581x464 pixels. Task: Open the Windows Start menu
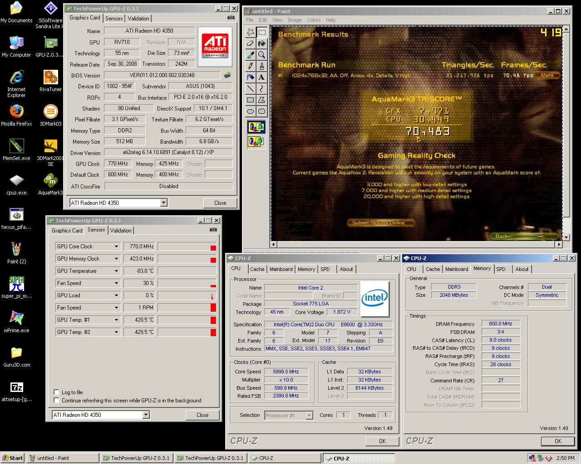13,458
